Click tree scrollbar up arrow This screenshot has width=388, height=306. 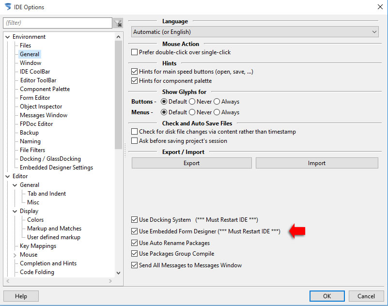119,37
